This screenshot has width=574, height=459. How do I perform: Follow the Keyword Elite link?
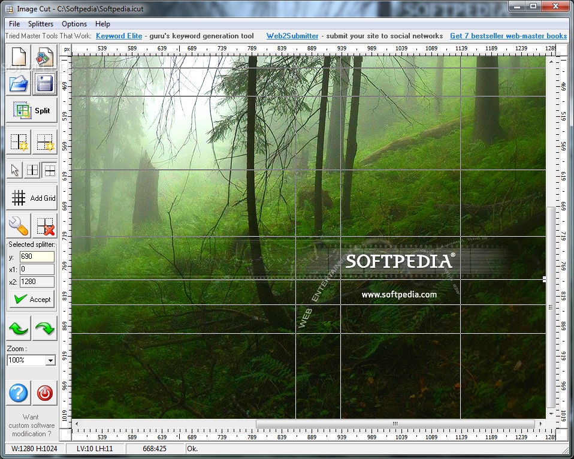point(119,36)
